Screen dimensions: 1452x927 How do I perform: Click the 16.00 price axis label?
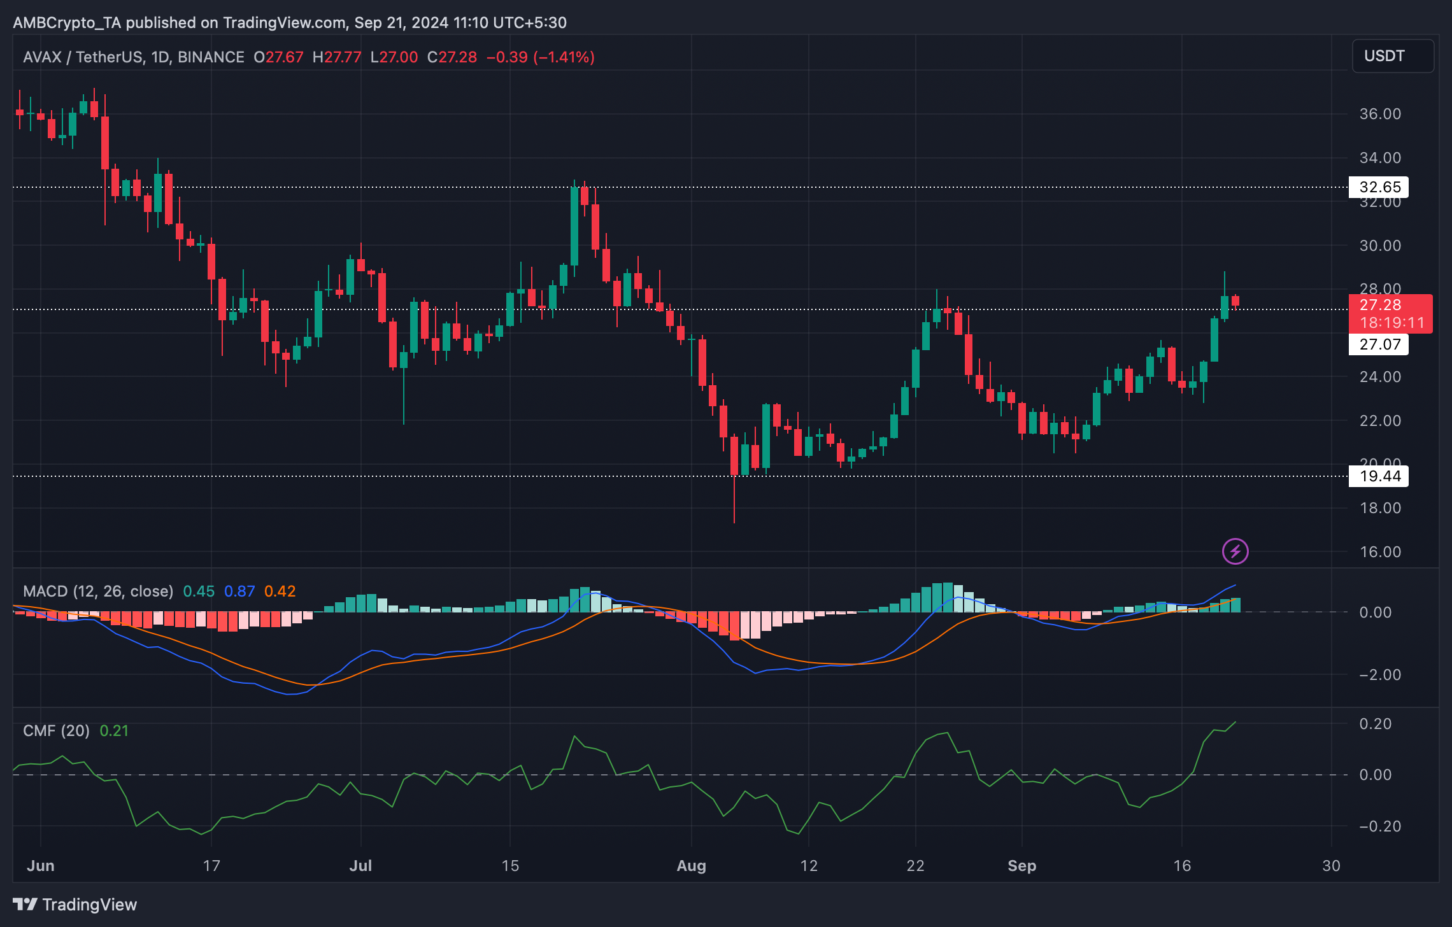click(1380, 552)
